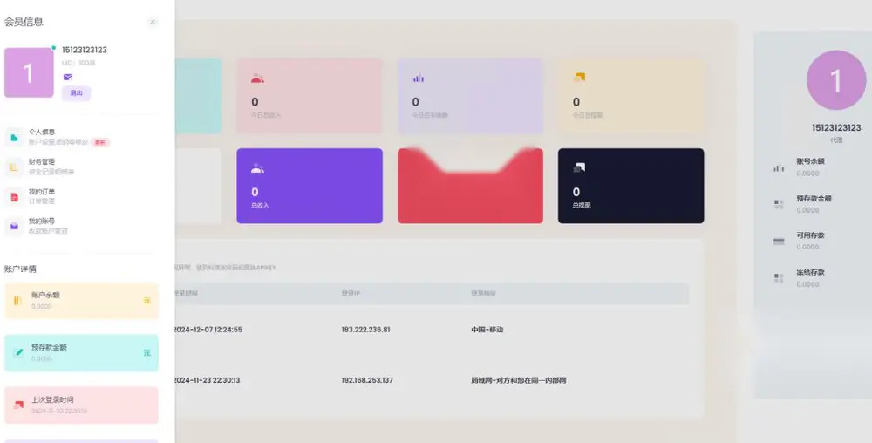Image resolution: width=872 pixels, height=443 pixels.
Task: Click the yellow 财务管理 icon
Action: pyautogui.click(x=15, y=167)
